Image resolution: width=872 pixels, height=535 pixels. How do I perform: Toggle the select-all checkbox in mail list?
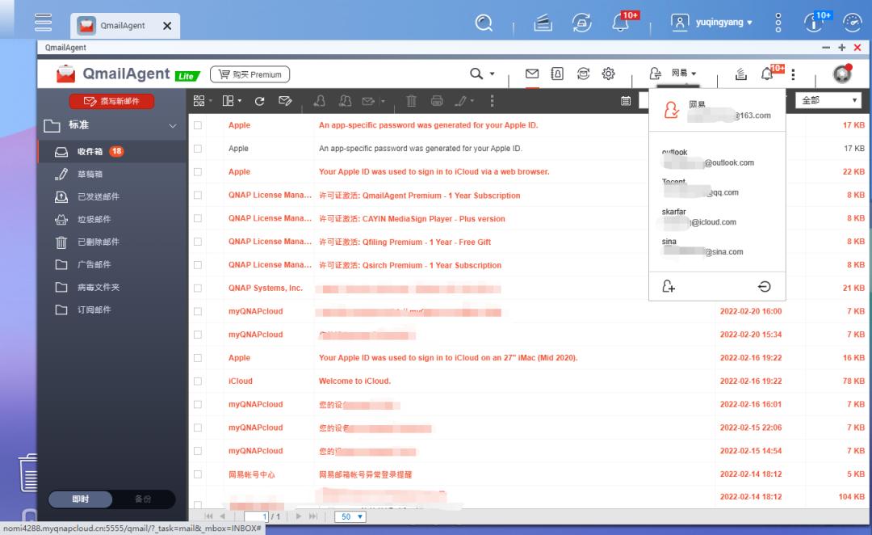[198, 100]
